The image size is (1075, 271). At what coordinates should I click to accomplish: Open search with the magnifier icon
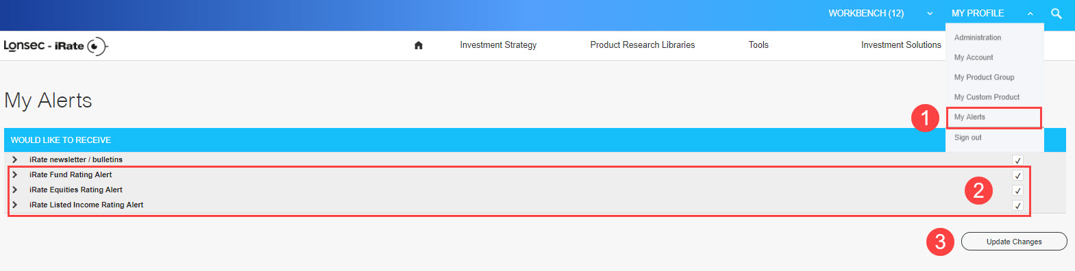1057,13
